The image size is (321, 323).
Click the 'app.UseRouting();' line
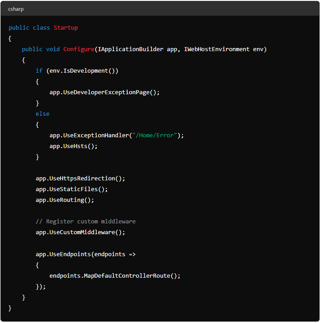pos(65,200)
